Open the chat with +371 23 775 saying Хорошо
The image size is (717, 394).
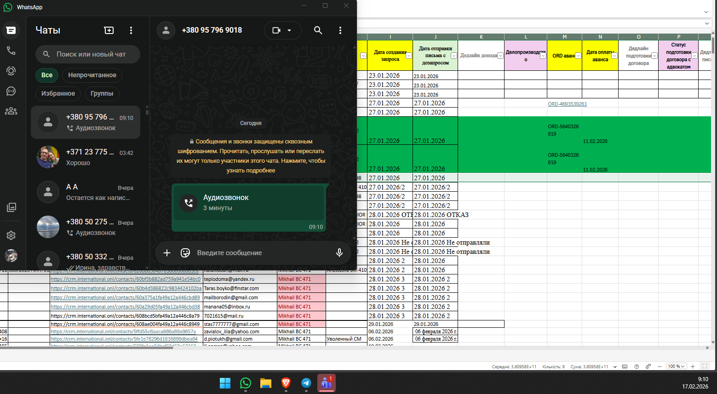point(86,157)
